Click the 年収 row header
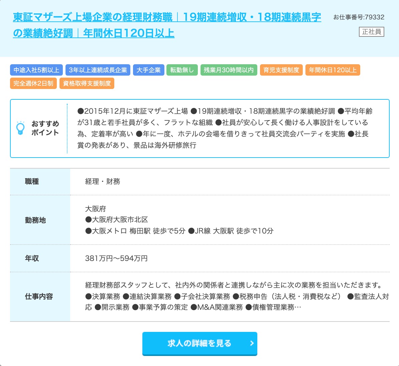The height and width of the screenshot is (366, 399). [x=32, y=258]
